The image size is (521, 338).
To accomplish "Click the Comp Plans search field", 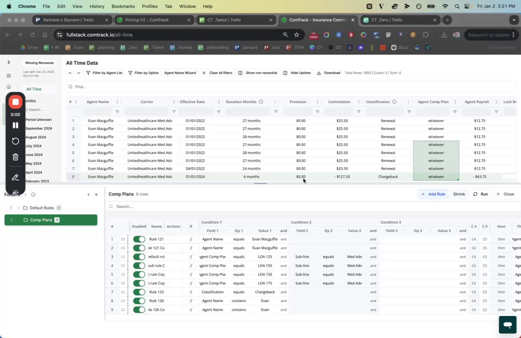I will (x=312, y=207).
